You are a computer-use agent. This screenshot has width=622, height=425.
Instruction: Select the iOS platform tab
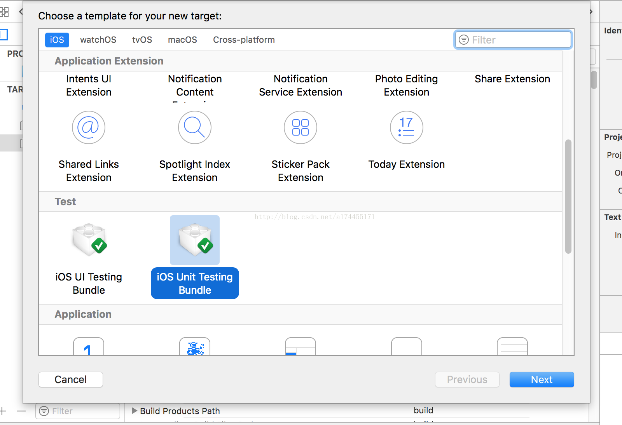[57, 40]
